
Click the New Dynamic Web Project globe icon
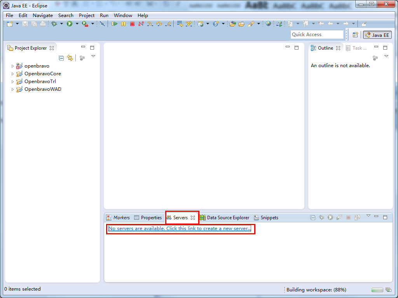tap(201, 24)
